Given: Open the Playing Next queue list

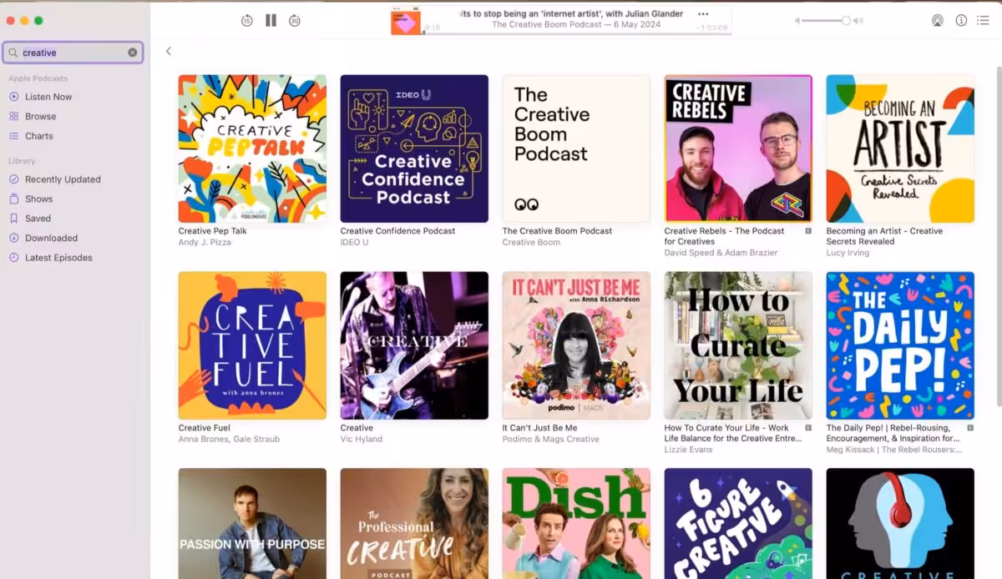Looking at the screenshot, I should 984,20.
